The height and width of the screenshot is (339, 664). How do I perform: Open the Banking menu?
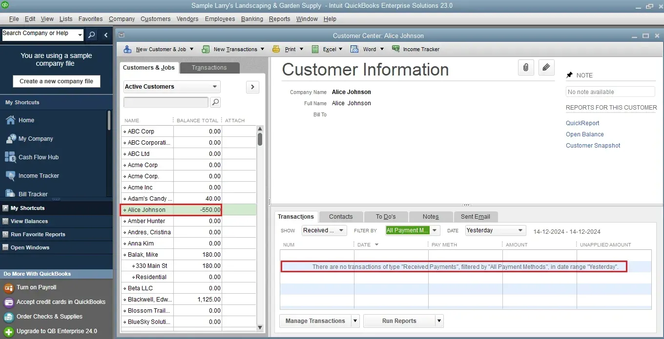click(x=252, y=19)
